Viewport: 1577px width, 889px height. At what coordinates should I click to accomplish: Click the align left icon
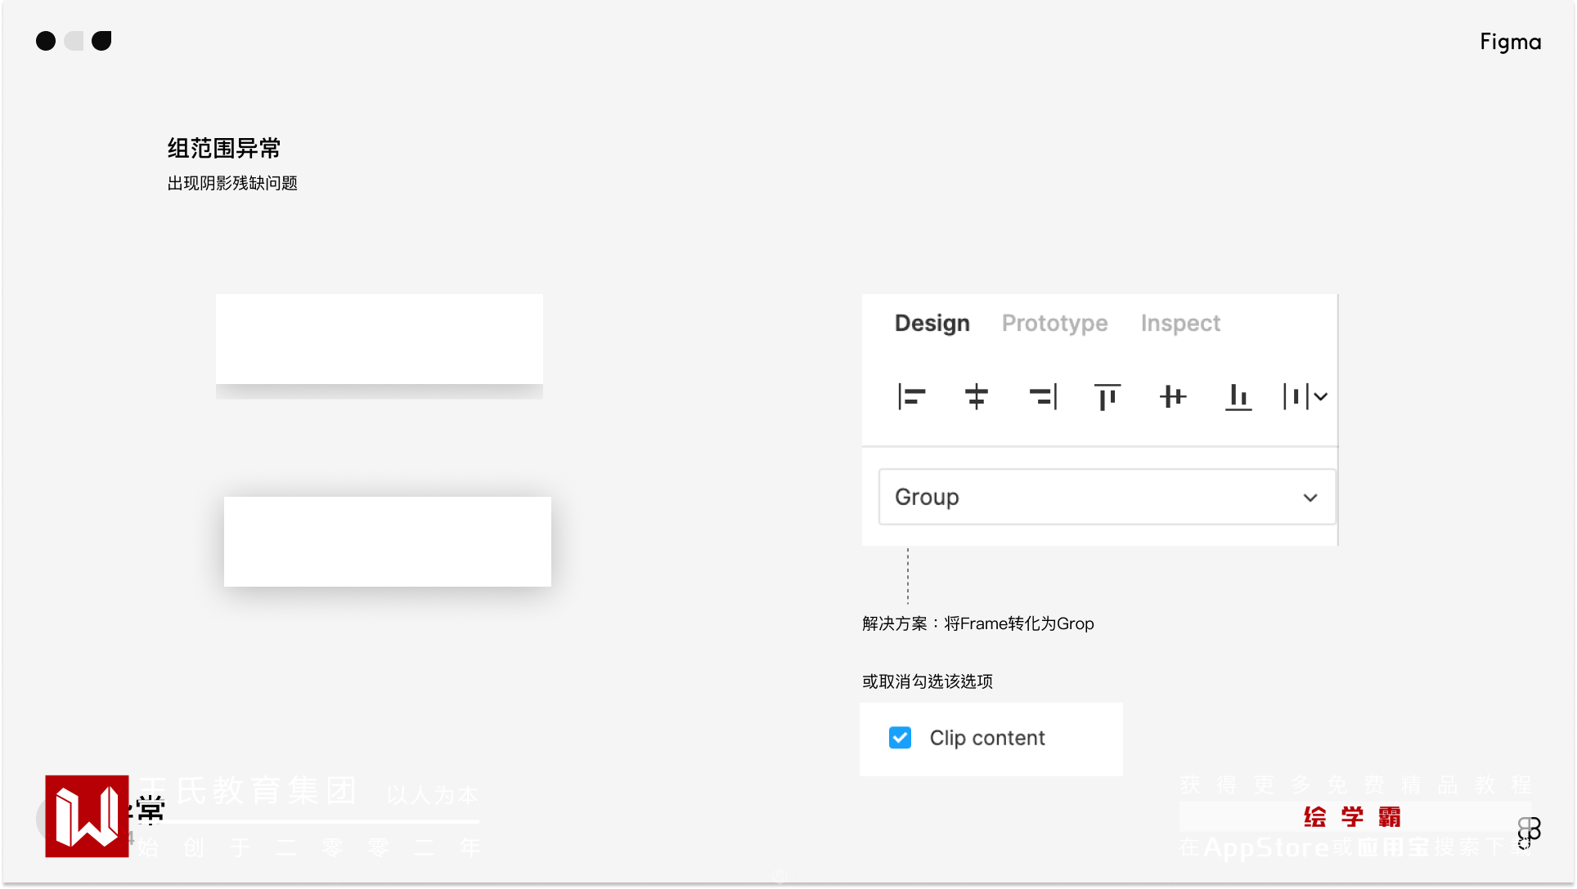(911, 397)
